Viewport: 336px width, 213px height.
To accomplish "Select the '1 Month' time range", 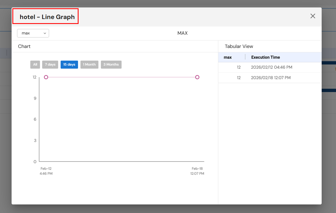I will [x=89, y=64].
